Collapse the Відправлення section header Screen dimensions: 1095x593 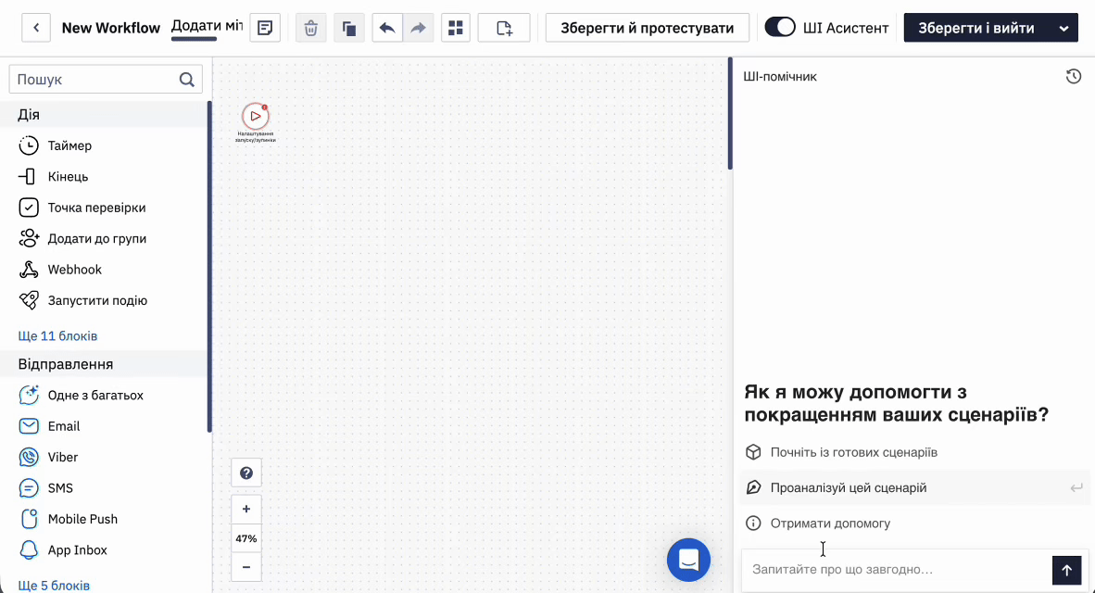click(105, 364)
